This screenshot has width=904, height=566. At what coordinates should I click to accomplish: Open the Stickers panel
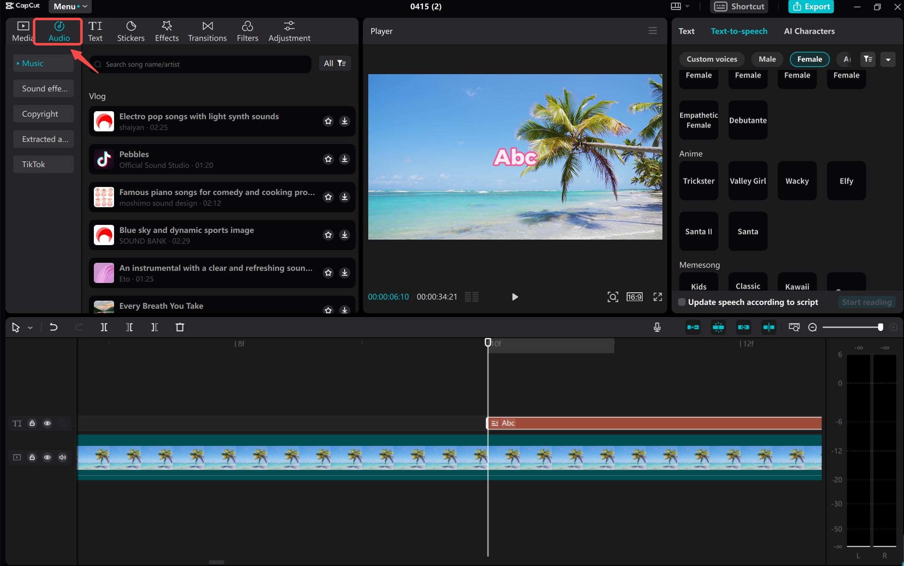(x=130, y=31)
